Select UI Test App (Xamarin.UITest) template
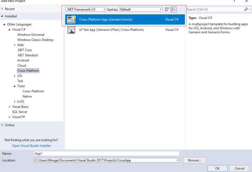 (x=125, y=30)
